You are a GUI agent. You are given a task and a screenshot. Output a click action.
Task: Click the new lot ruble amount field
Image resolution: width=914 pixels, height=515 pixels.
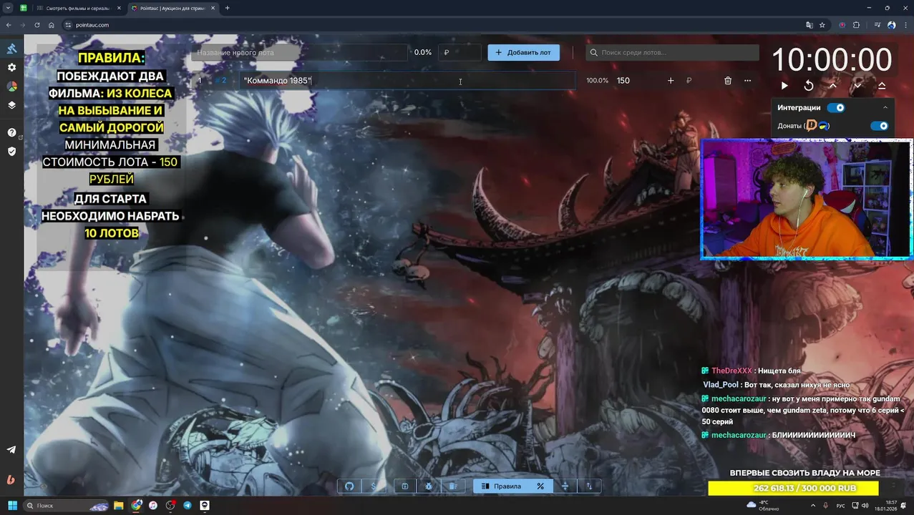click(x=460, y=52)
